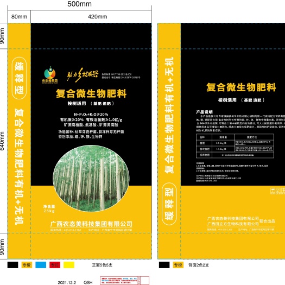Select the red 专红 swatch
The height and width of the screenshot is (285, 285).
pyautogui.click(x=55, y=265)
